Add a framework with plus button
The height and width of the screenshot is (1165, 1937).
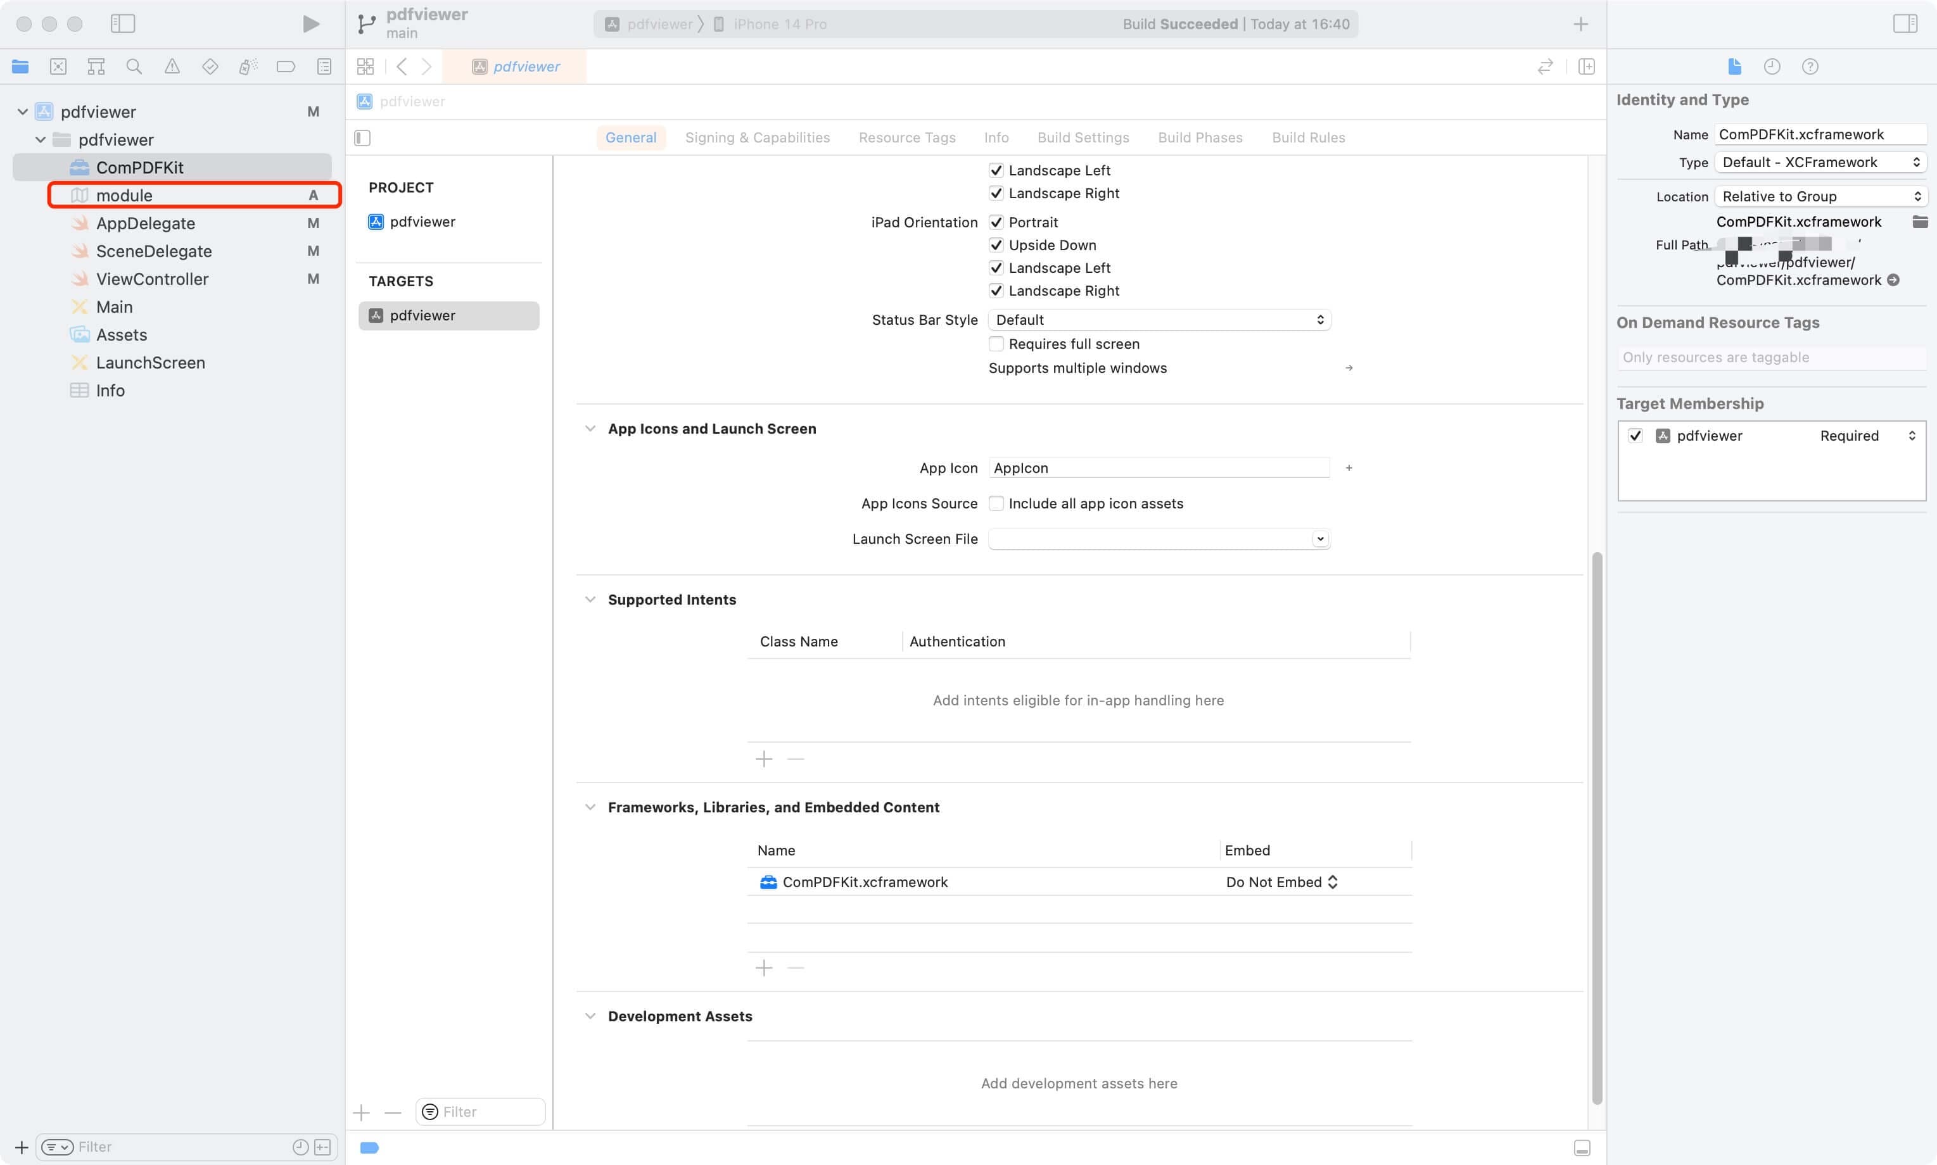tap(763, 968)
